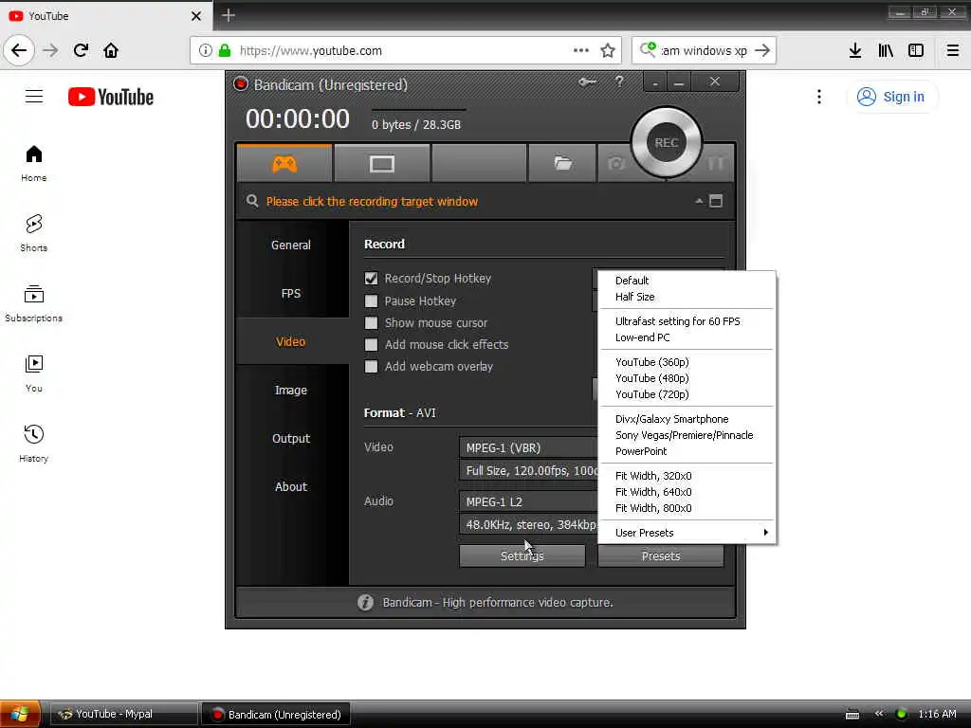Open the Output settings tab

(291, 438)
